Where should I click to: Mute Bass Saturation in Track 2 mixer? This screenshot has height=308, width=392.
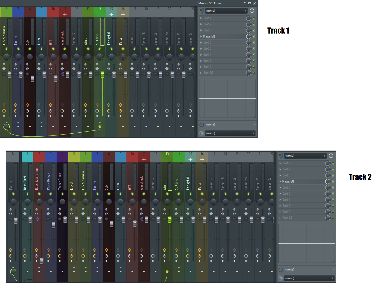(x=39, y=194)
